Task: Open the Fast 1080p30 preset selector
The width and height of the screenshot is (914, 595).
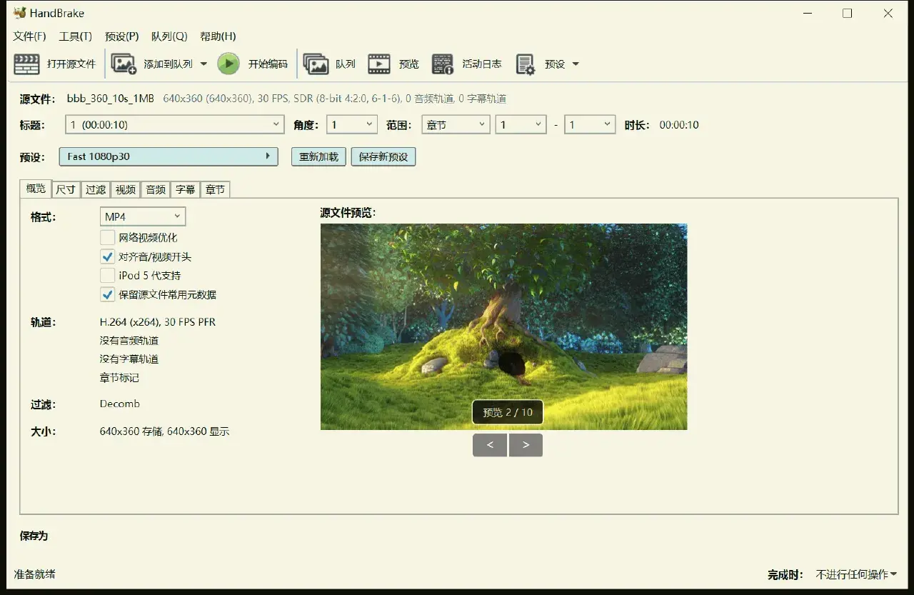Action: [169, 156]
